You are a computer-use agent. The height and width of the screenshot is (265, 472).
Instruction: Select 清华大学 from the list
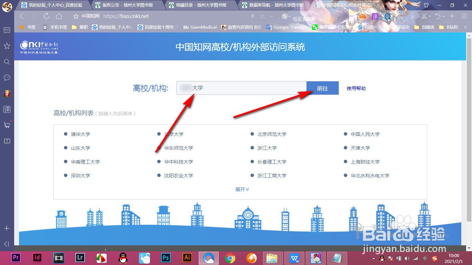tap(80, 134)
